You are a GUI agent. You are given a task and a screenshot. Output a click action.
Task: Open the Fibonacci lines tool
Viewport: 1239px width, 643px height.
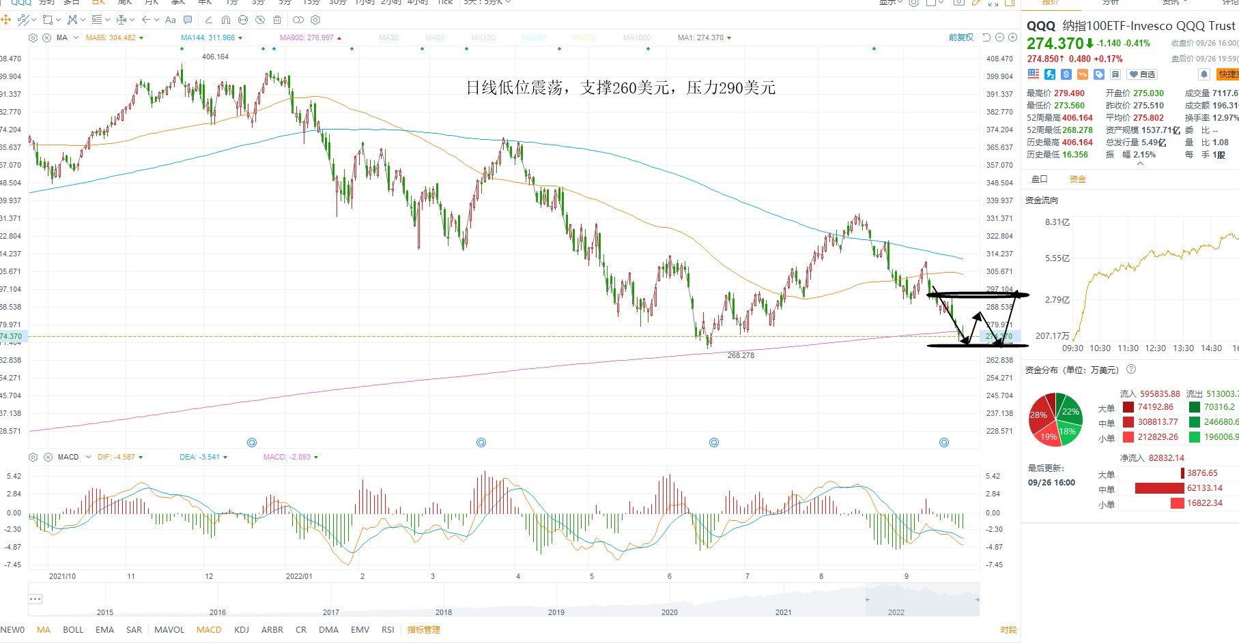pyautogui.click(x=97, y=20)
